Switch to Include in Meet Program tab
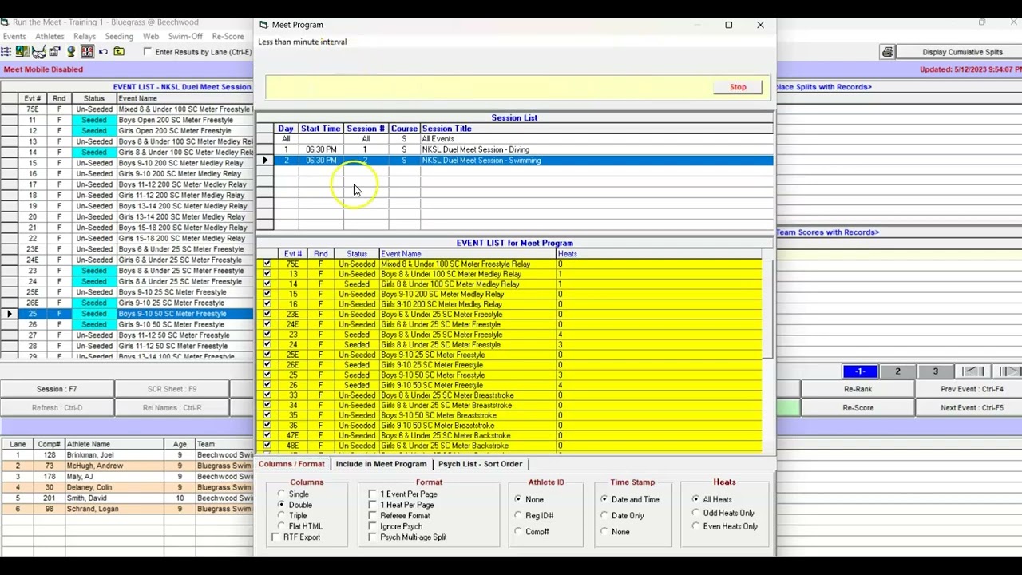Image resolution: width=1022 pixels, height=575 pixels. pyautogui.click(x=381, y=464)
